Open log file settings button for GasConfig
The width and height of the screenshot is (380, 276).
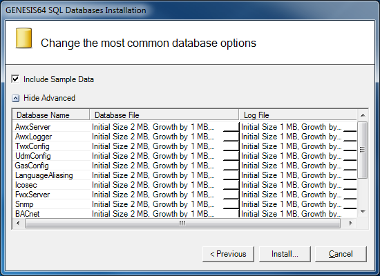350,166
